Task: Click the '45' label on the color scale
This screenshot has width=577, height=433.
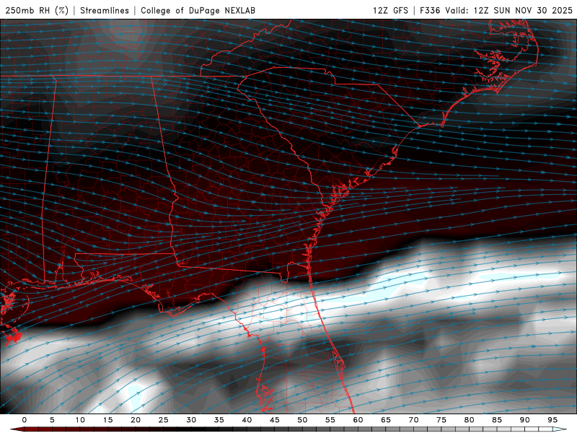Action: (x=275, y=420)
